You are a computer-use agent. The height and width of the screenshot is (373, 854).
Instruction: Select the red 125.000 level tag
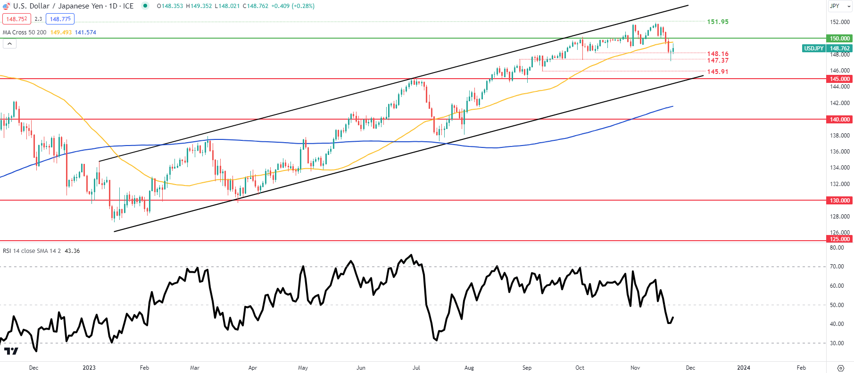tap(840, 239)
